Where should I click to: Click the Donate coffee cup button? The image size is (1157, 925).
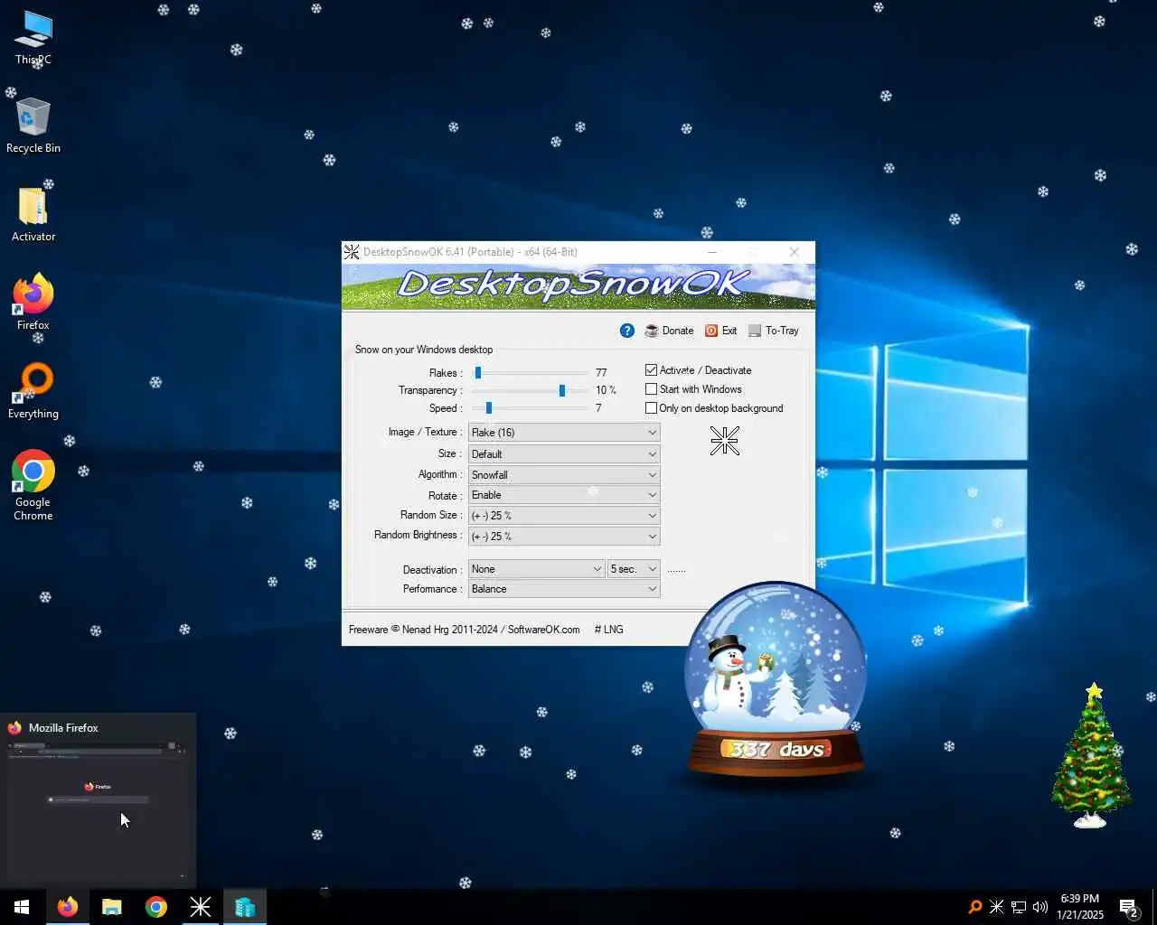coord(669,331)
